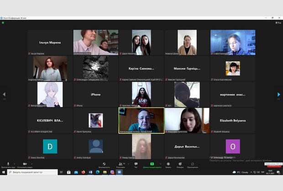This screenshot has width=283, height=191.
Task: Open File Explorer from taskbar
Action: (105, 172)
